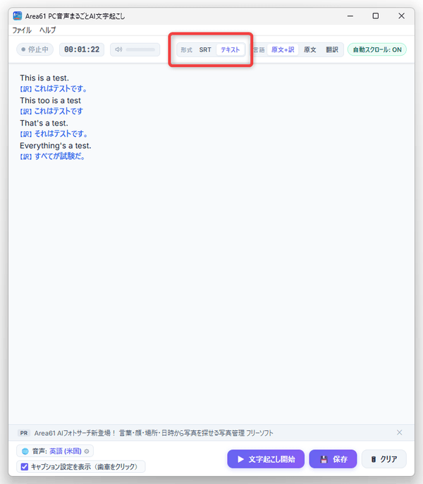Screen dimensions: 423x484
Task: Click the floppy disk icon on 保存
Action: coord(324,459)
